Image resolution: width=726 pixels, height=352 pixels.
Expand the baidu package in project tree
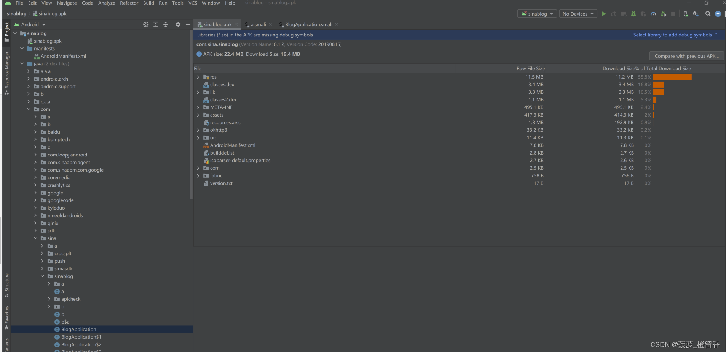point(35,132)
